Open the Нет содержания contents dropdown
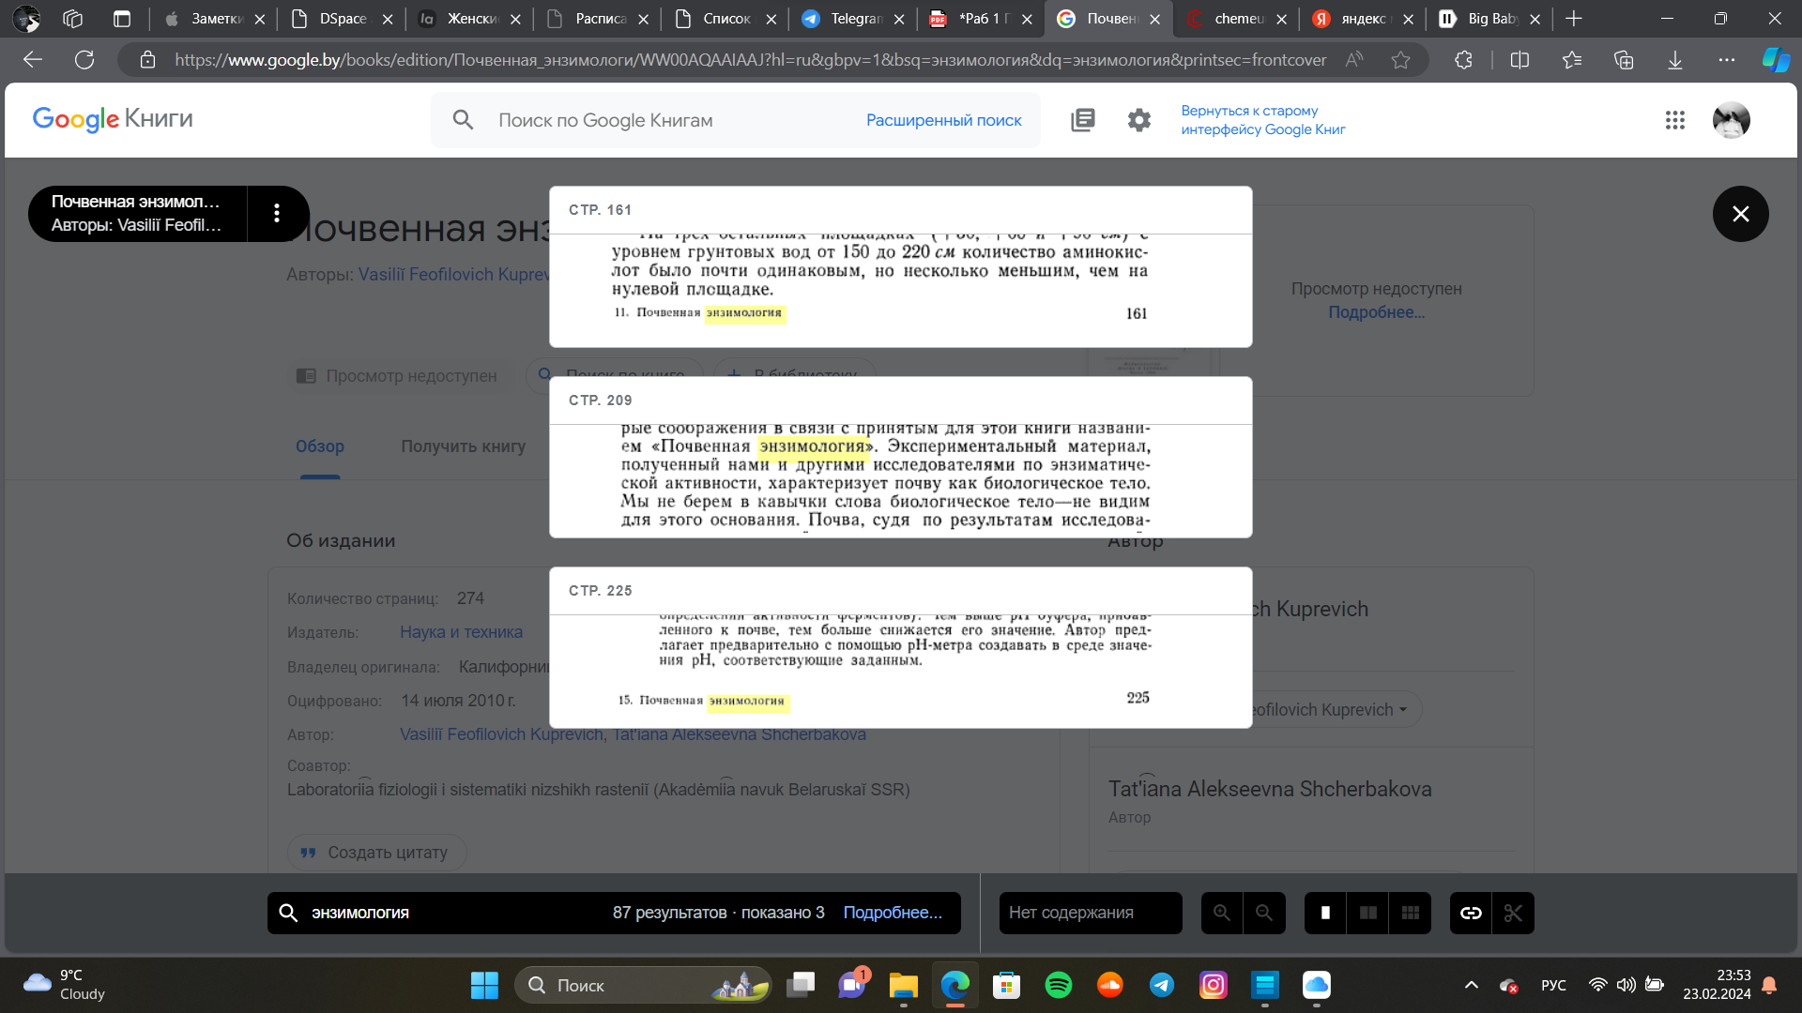 tap(1090, 913)
